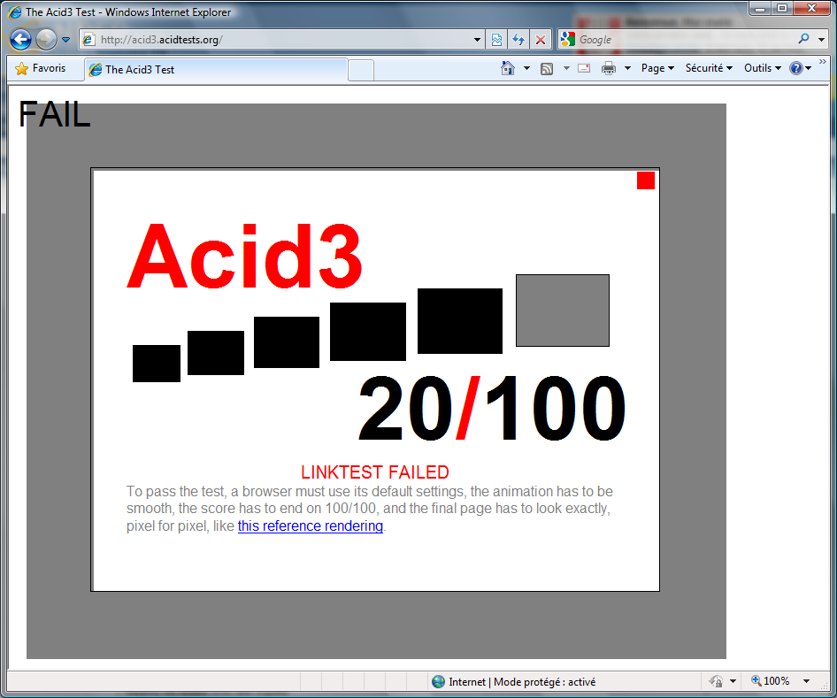This screenshot has width=837, height=698.
Task: Click the Back navigation arrow
Action: pyautogui.click(x=21, y=40)
